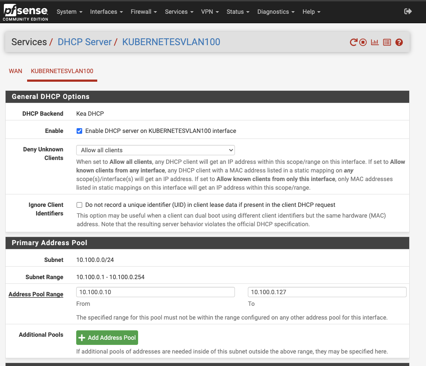This screenshot has width=426, height=366.
Task: Open the Diagnostics menu
Action: coord(275,12)
